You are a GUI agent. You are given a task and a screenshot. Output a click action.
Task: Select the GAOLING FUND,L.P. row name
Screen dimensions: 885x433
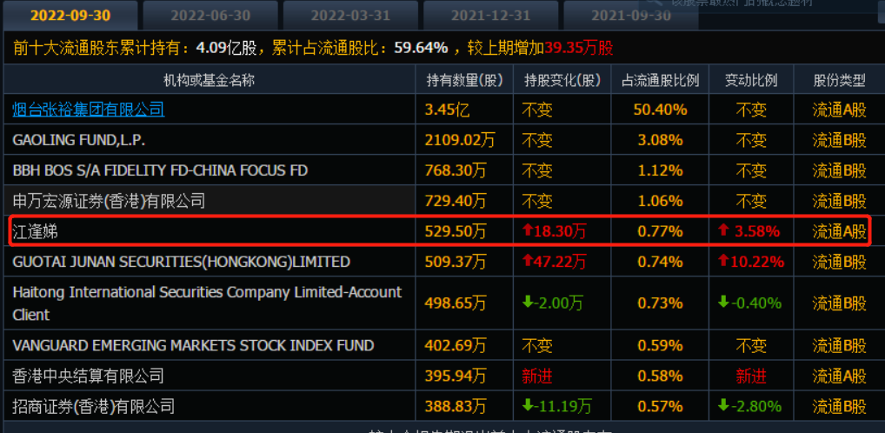pyautogui.click(x=79, y=140)
